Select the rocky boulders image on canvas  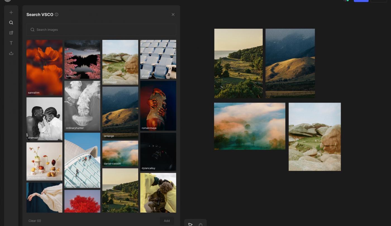(315, 137)
